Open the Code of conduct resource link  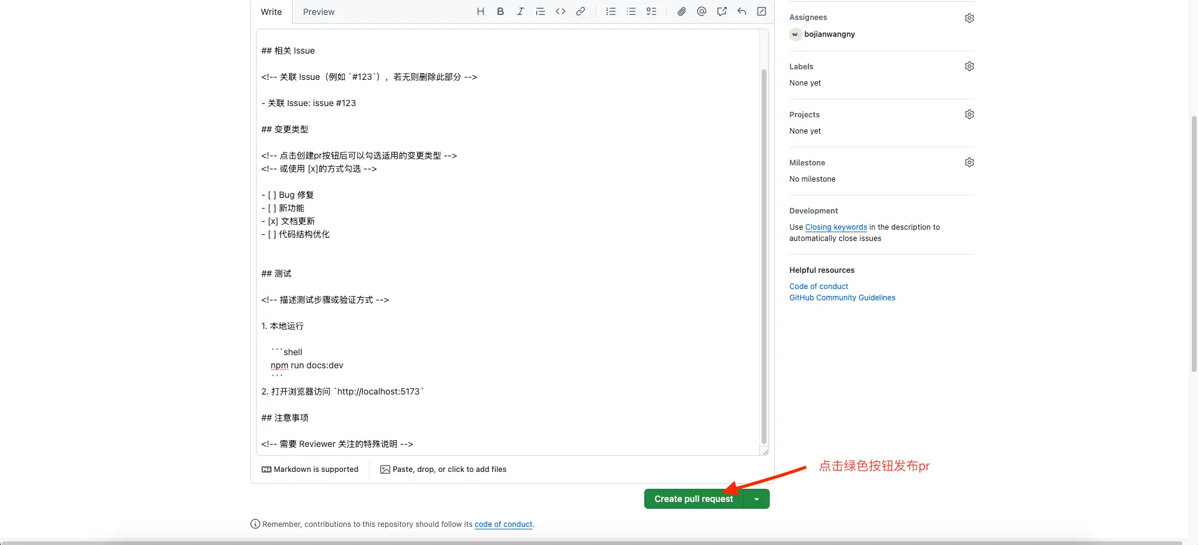pos(818,287)
